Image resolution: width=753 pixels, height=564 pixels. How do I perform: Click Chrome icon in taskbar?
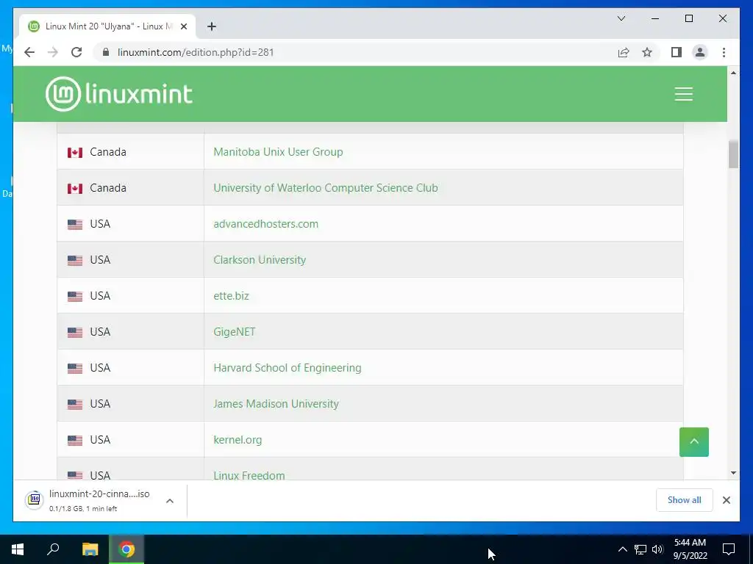(x=126, y=549)
